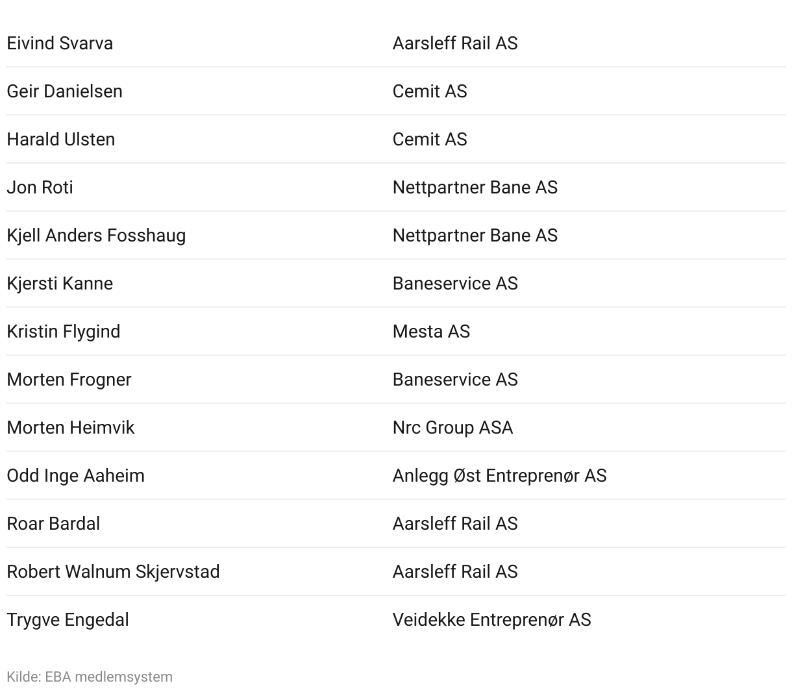Screen dimensions: 792x692
Task: Select Roar Bardal's name
Action: [53, 524]
